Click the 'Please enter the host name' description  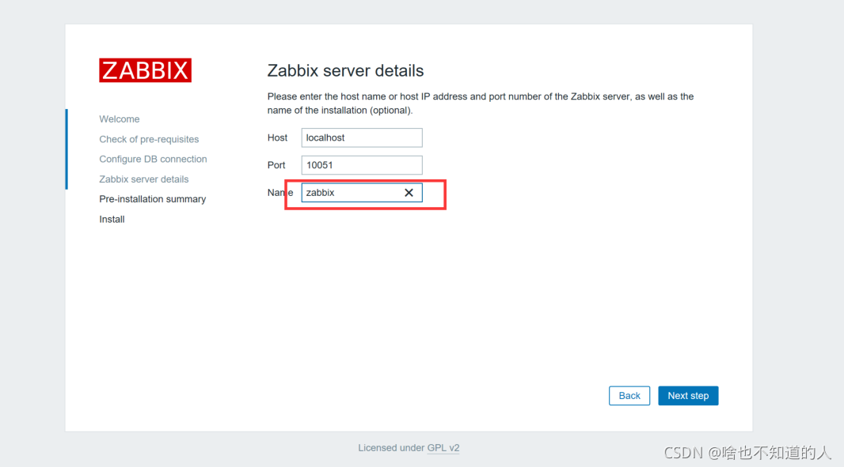click(480, 104)
